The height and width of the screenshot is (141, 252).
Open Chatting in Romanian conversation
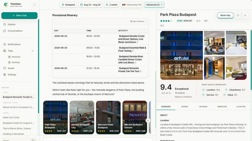(x=13, y=134)
